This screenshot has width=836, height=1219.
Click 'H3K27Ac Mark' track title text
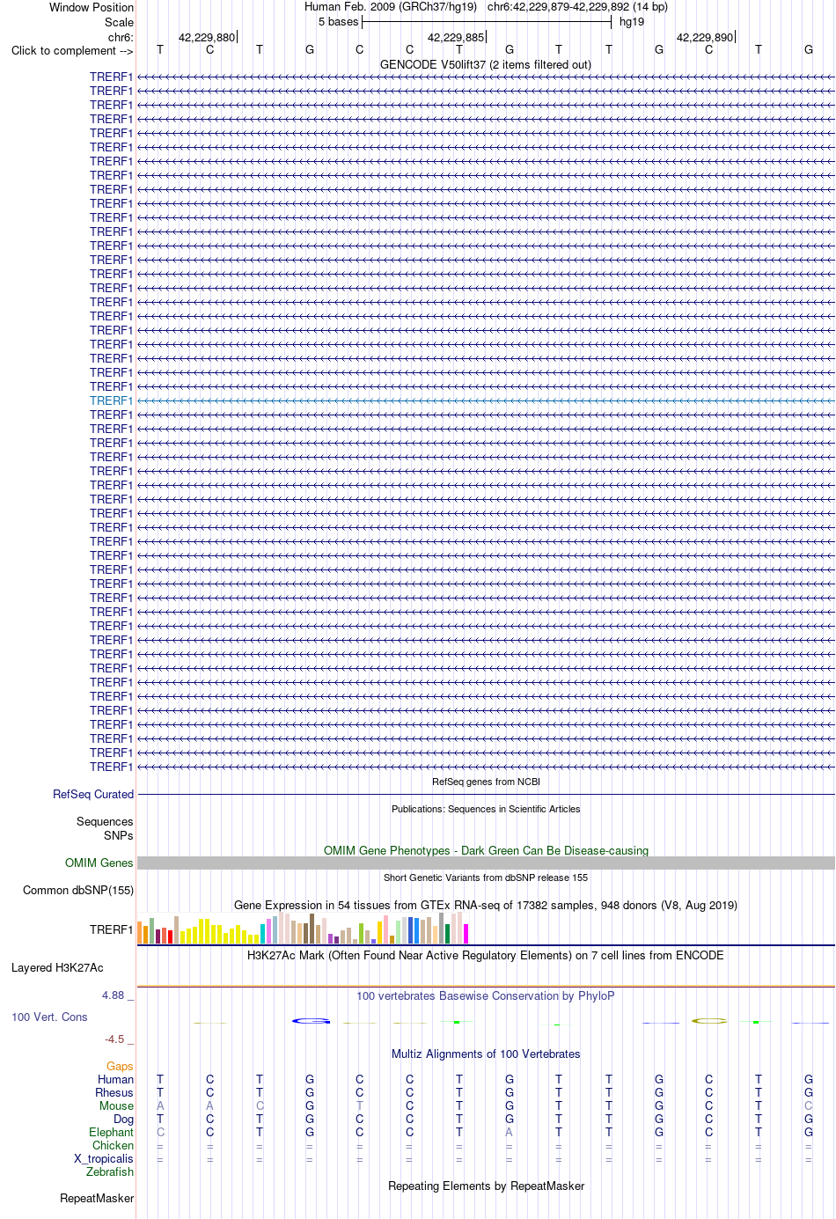click(x=486, y=955)
